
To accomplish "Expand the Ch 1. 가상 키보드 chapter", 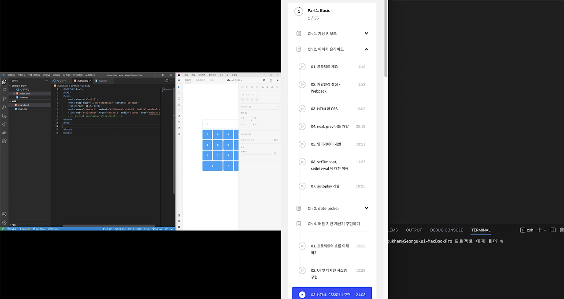I will pyautogui.click(x=366, y=34).
